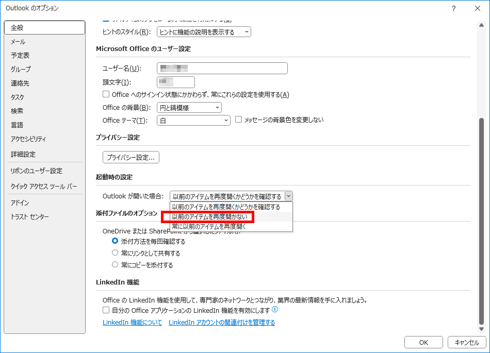Open the Office の背景 dropdown
Screen dimensions: 490x353
(x=189, y=108)
